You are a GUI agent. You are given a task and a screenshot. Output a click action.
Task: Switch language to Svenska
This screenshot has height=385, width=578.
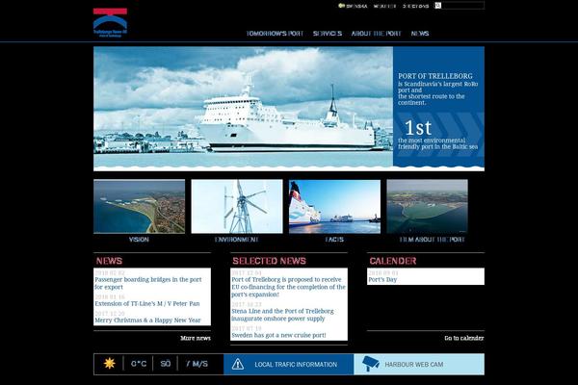[356, 6]
